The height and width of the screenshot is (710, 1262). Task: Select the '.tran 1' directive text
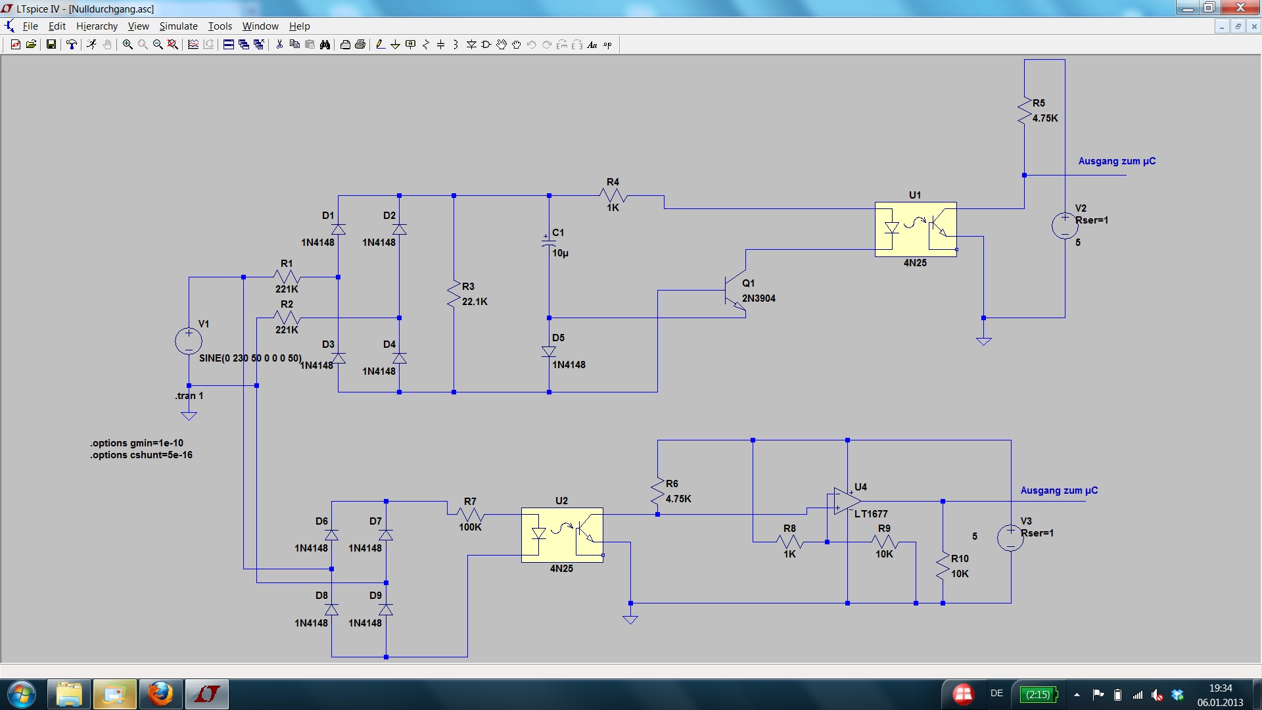[x=189, y=396]
